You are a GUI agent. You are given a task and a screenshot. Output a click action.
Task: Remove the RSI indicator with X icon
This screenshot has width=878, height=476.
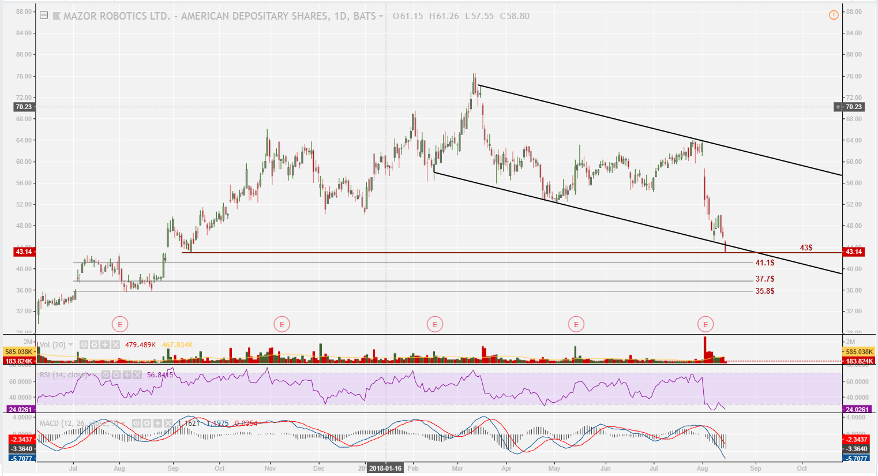(137, 375)
